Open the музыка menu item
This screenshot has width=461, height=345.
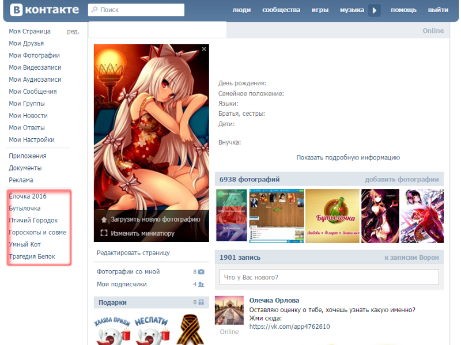coord(352,10)
